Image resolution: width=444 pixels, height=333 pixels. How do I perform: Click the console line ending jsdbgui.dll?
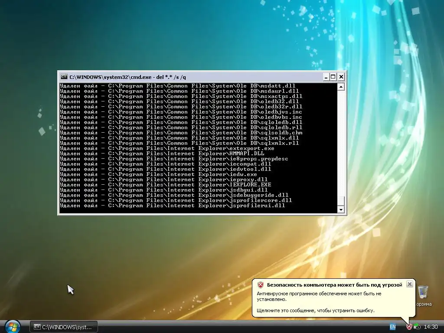pyautogui.click(x=163, y=190)
